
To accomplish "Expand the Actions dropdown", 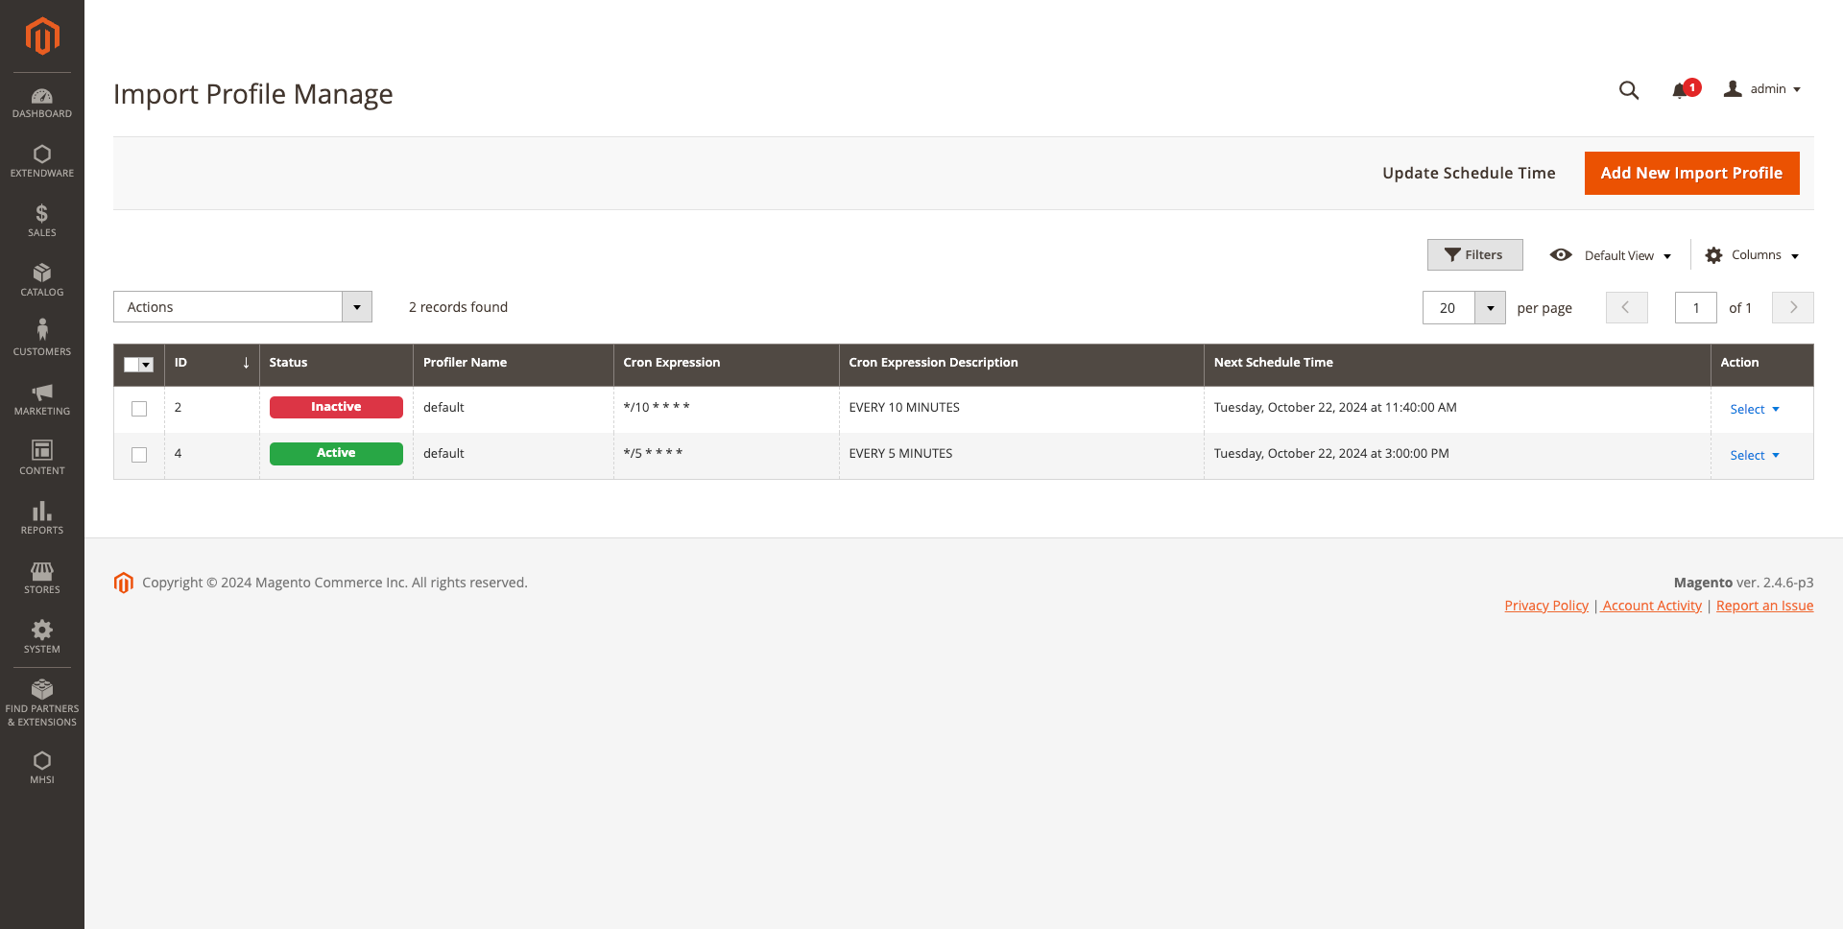I will click(243, 307).
